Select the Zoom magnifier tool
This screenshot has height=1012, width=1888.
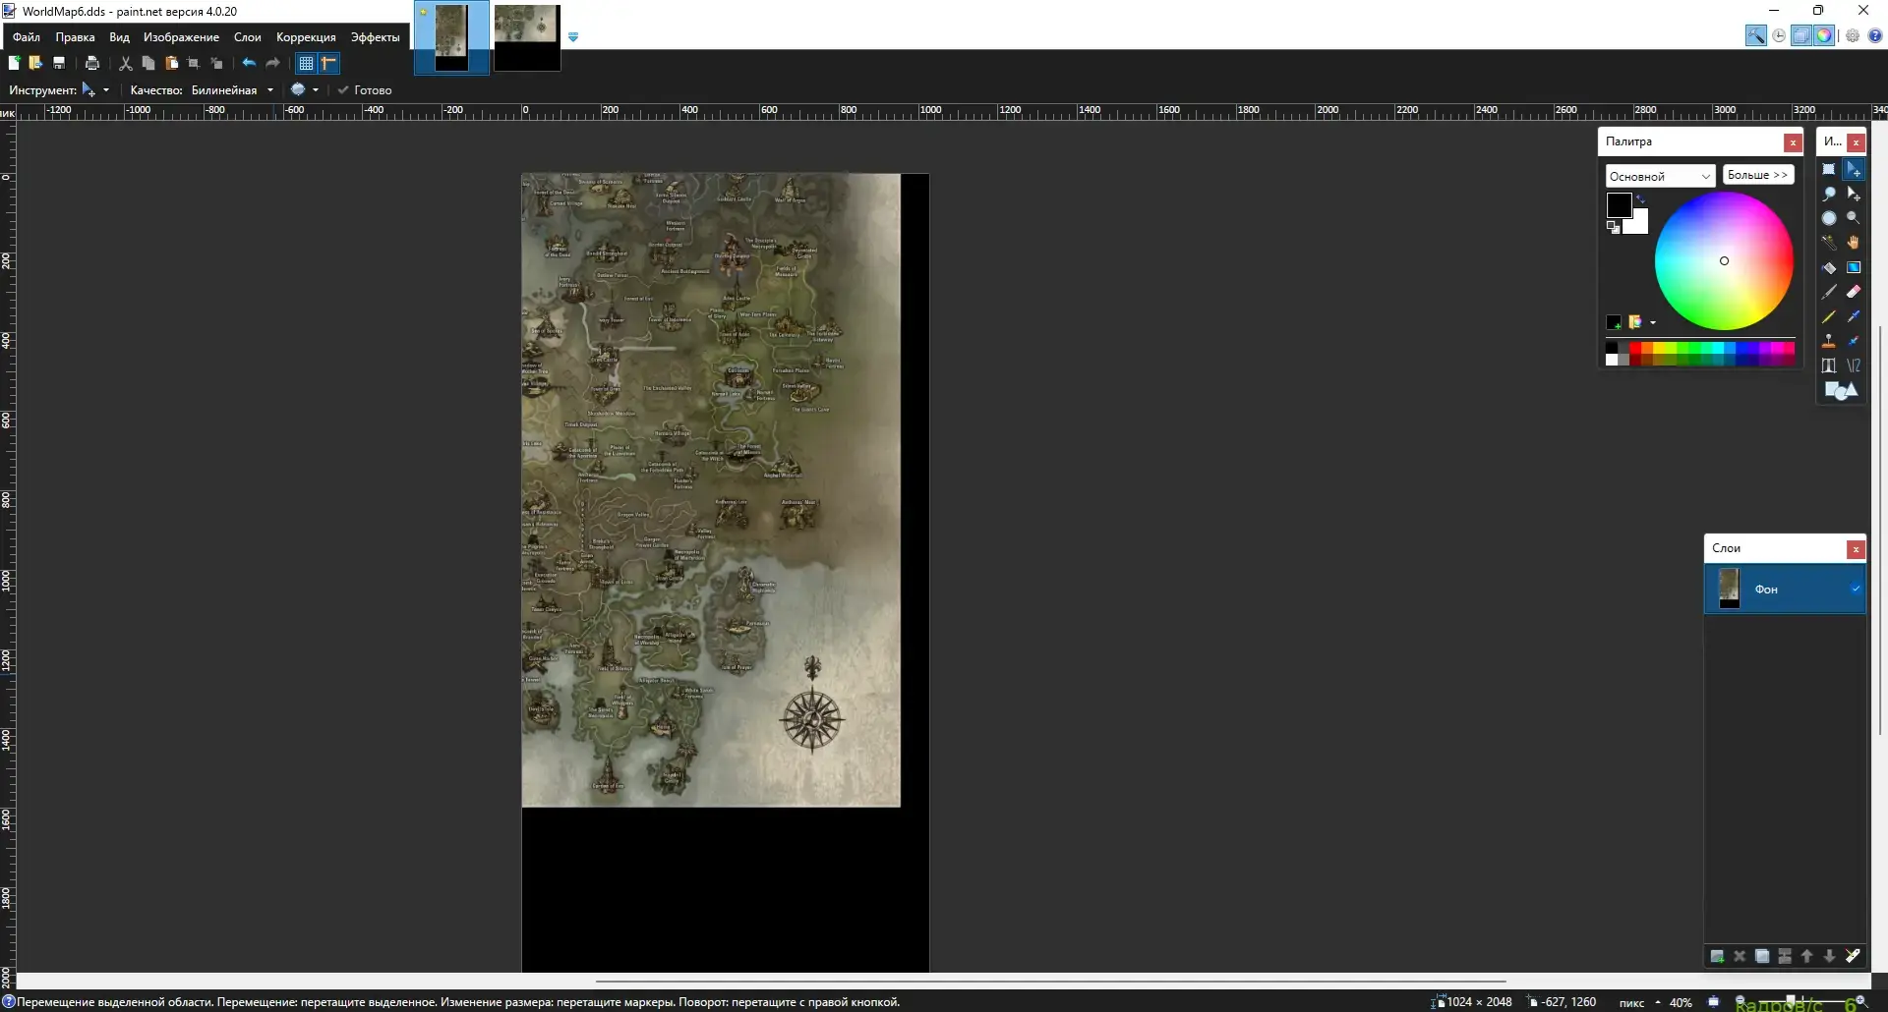point(1854,218)
